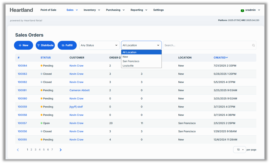Select San Francisco from location list
Viewport: 270px width, 164px height.
coord(131,61)
